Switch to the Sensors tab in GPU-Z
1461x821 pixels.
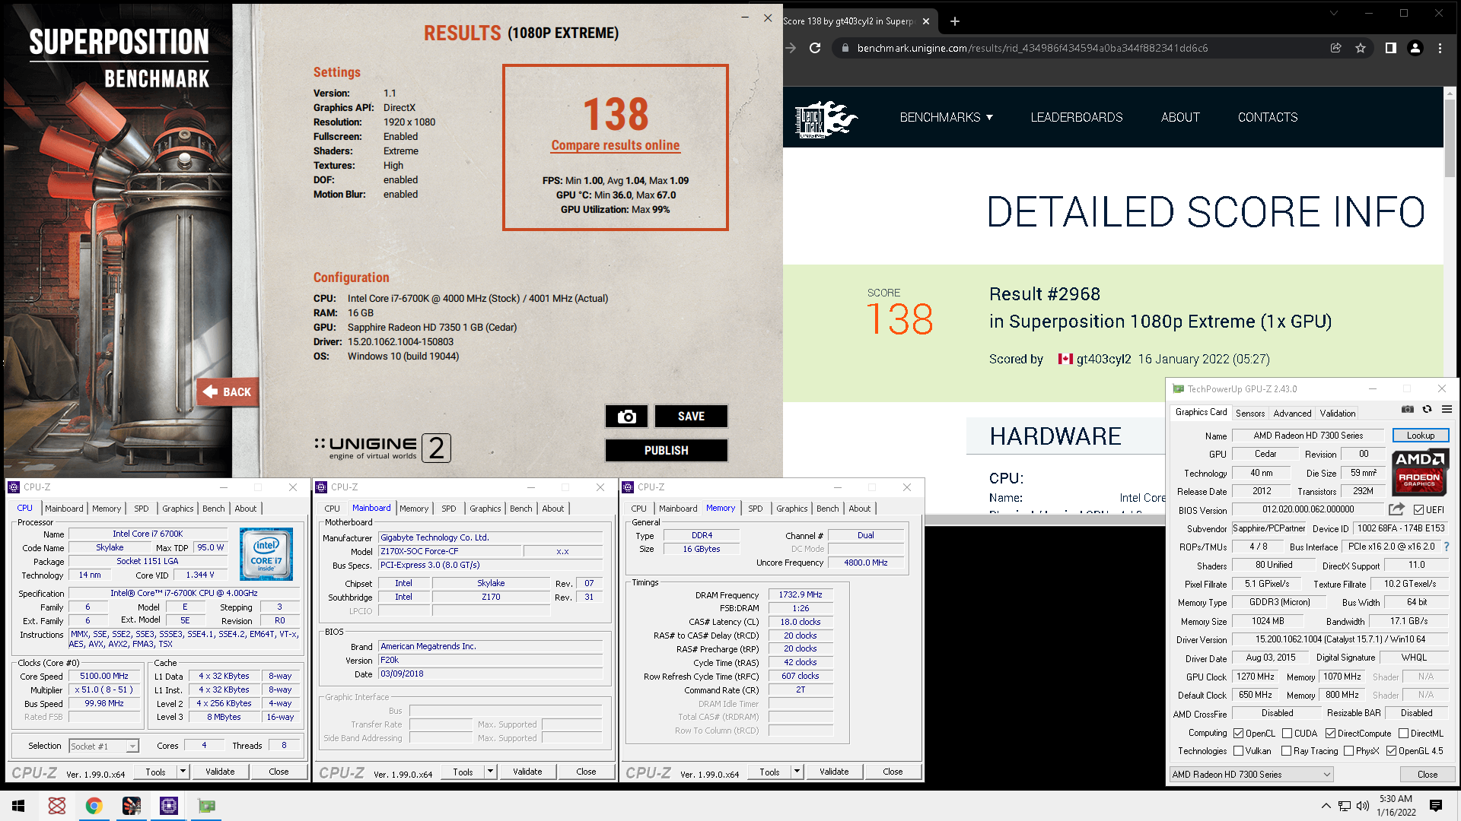pos(1250,413)
